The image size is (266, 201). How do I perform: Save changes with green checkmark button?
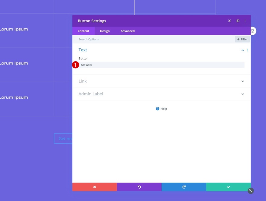[x=229, y=187]
